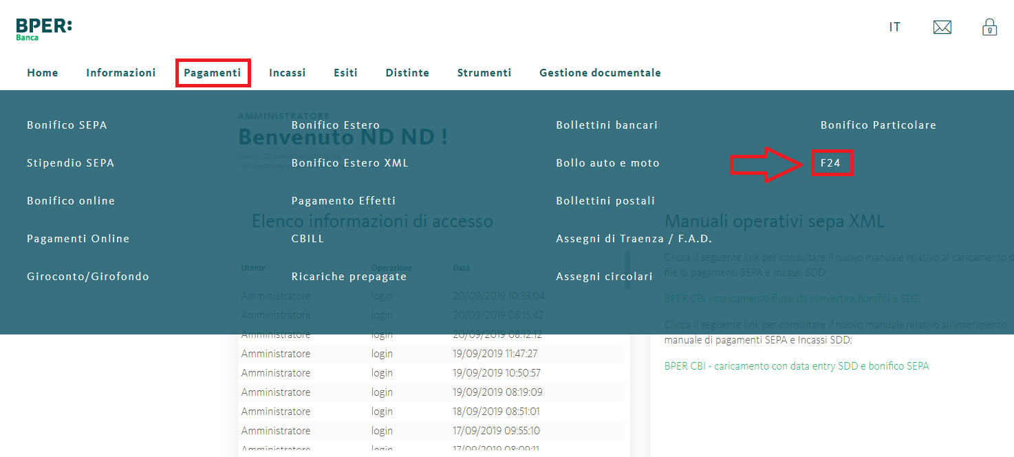
Task: Select CBILL payment option
Action: (x=308, y=239)
